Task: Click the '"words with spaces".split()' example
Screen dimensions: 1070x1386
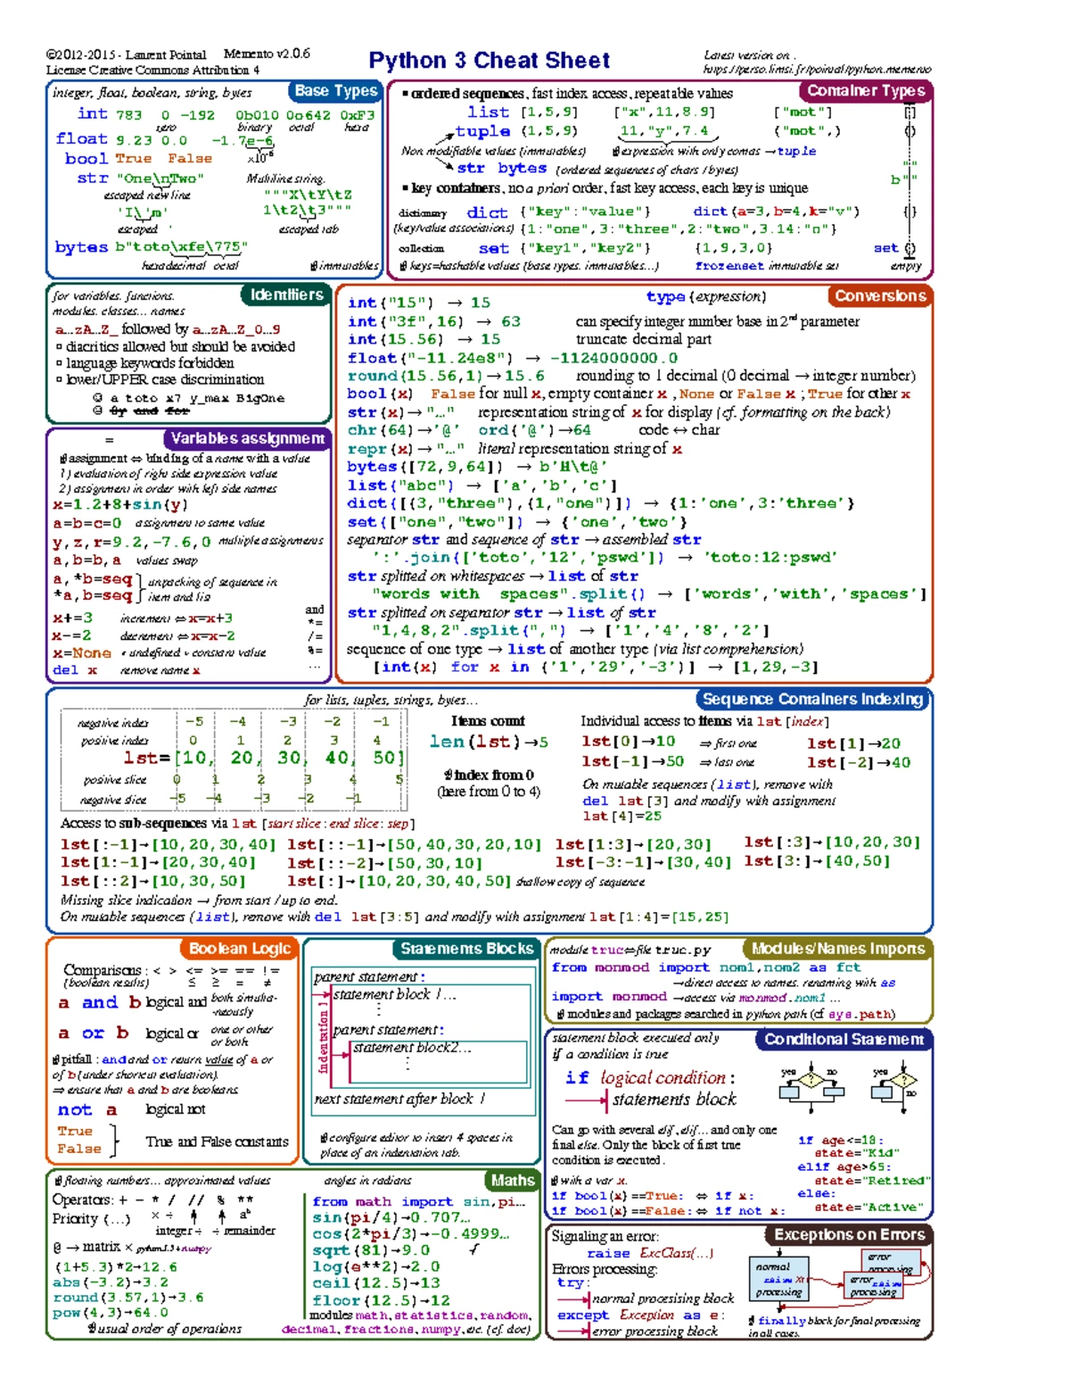Action: [x=650, y=594]
